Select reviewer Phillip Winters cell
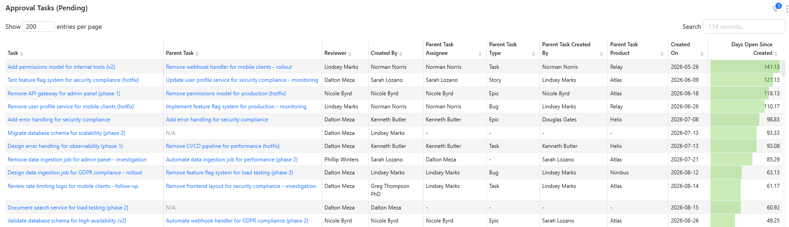This screenshot has height=227, width=789. pyautogui.click(x=341, y=160)
